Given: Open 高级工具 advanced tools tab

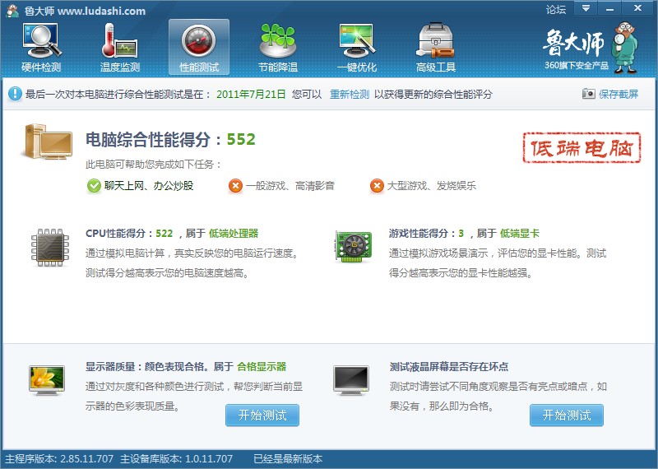Looking at the screenshot, I should tap(436, 48).
